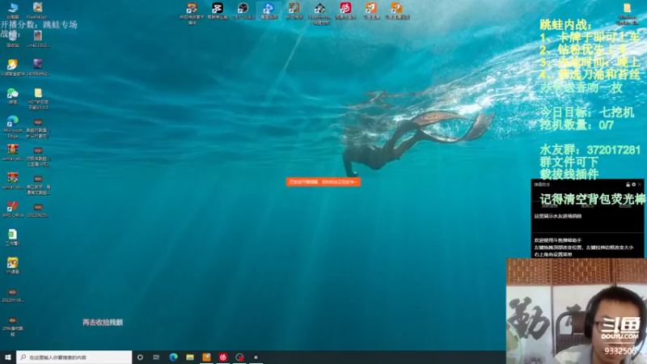Open the Recycle Bin desktop icon

pyautogui.click(x=13, y=37)
